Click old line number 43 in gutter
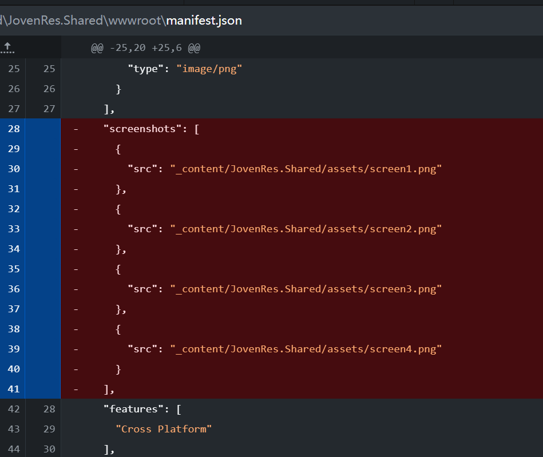 (14, 430)
